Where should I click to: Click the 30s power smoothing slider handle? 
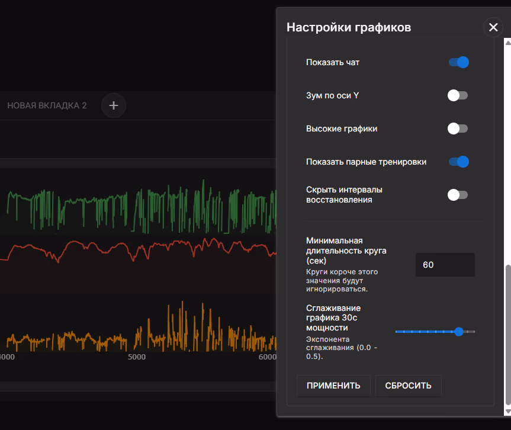tap(459, 332)
